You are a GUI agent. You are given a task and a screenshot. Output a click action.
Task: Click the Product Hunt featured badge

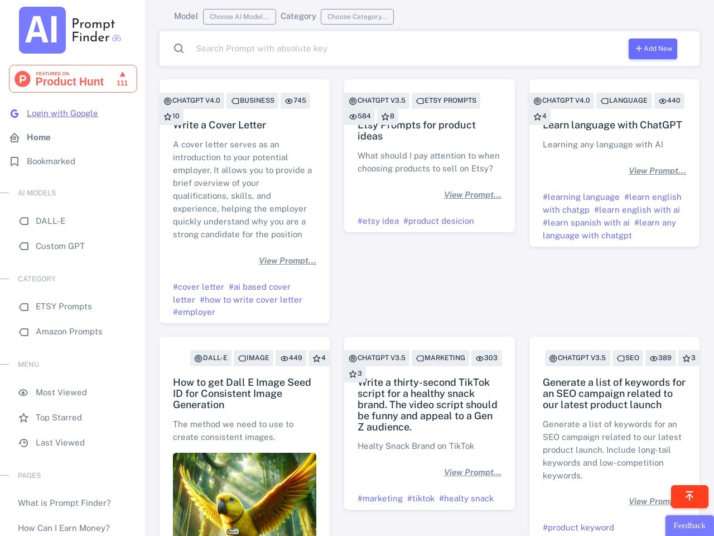point(73,79)
